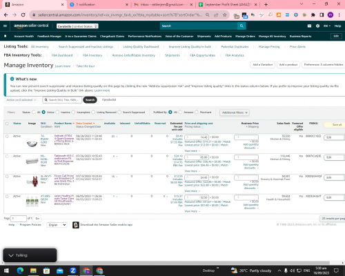Screen dimensions: 345x276
Task: Click the mobile app download icon
Action: pos(76,225)
